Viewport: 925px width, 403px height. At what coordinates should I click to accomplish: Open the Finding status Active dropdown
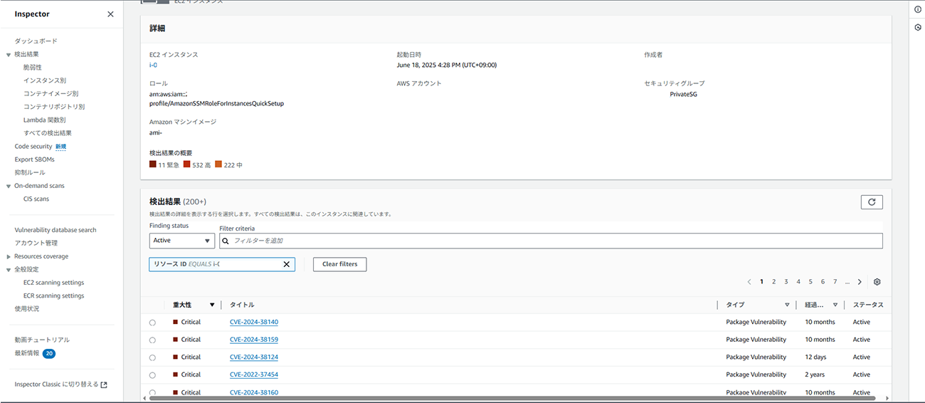click(x=181, y=241)
